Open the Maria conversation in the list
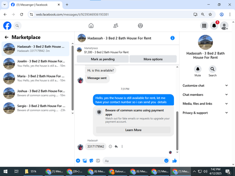 coord(35,78)
